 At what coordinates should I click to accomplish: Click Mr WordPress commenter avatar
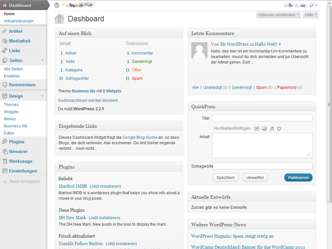[199, 50]
